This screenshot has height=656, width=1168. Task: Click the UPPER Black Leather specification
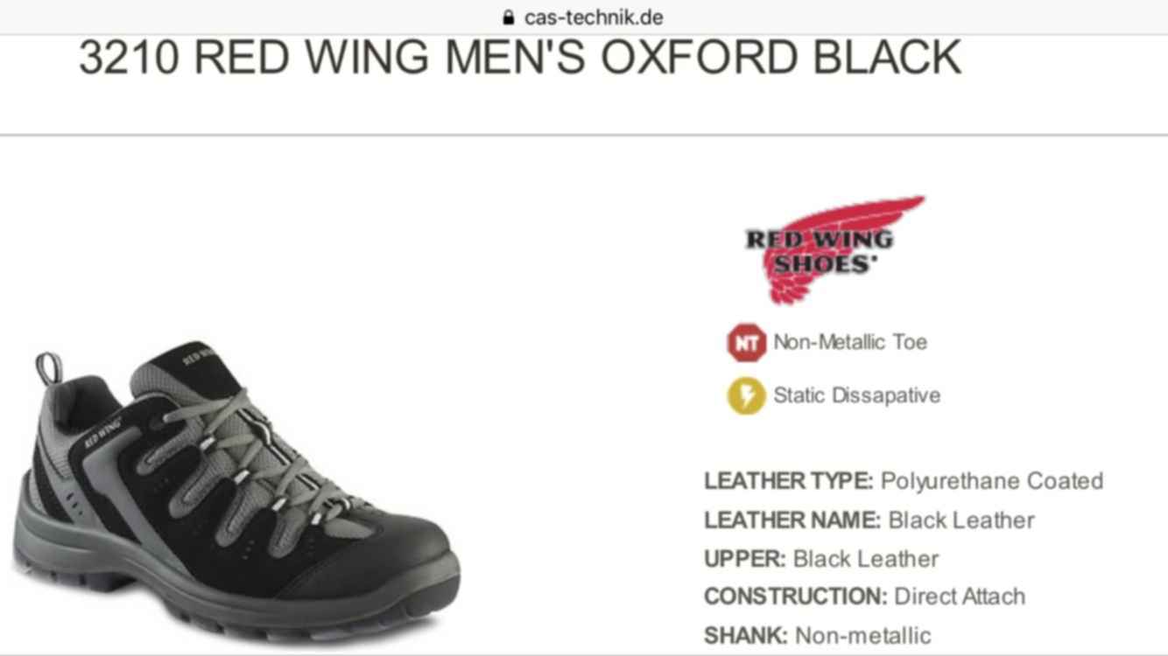(x=821, y=559)
